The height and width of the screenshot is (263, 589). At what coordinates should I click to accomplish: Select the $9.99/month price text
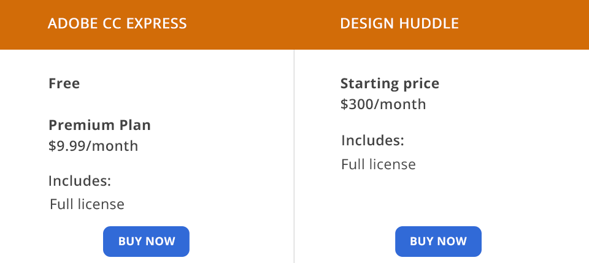coord(93,146)
